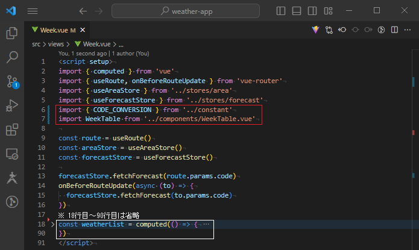The width and height of the screenshot is (419, 250).
Task: Toggle the primary side bar
Action: coord(280,11)
